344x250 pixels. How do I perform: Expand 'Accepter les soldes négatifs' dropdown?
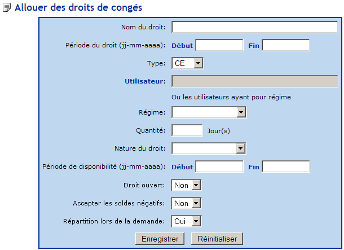(x=186, y=203)
